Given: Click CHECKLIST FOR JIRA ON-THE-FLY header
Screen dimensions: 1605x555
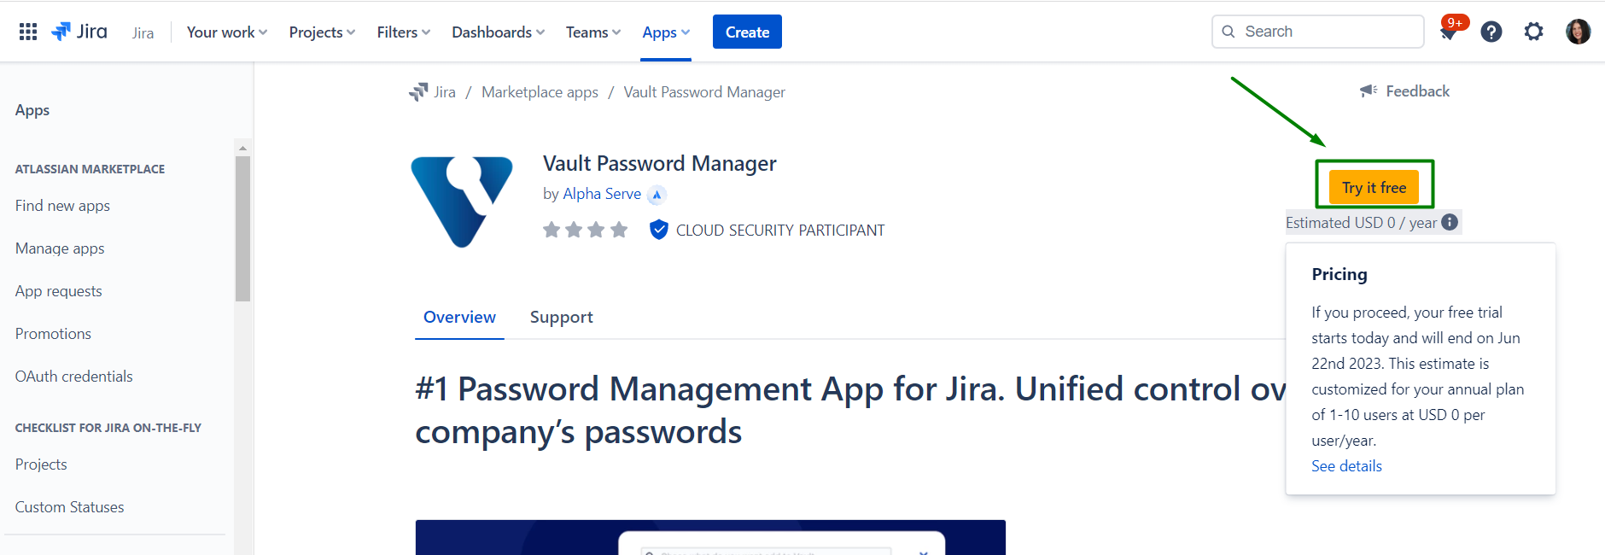Looking at the screenshot, I should click(x=108, y=428).
